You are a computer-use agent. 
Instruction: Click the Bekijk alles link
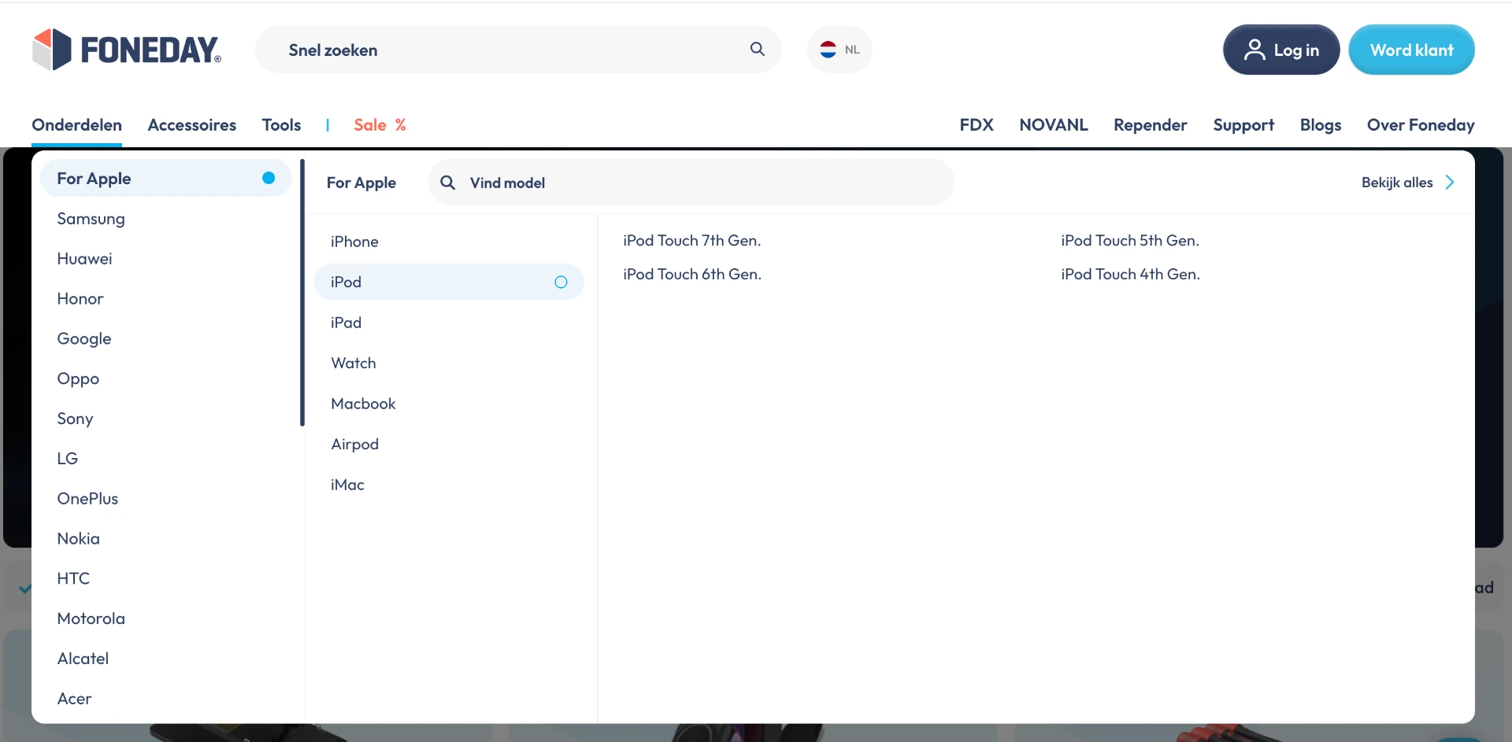[x=1397, y=183]
